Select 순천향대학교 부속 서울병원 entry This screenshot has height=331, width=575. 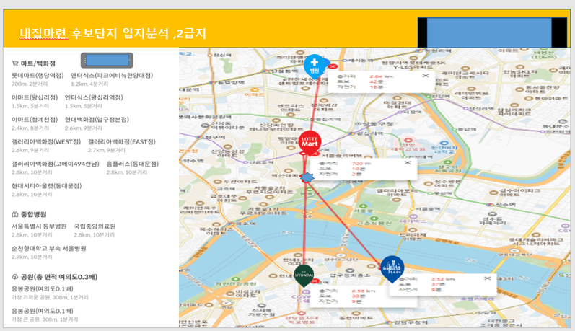pyautogui.click(x=49, y=249)
